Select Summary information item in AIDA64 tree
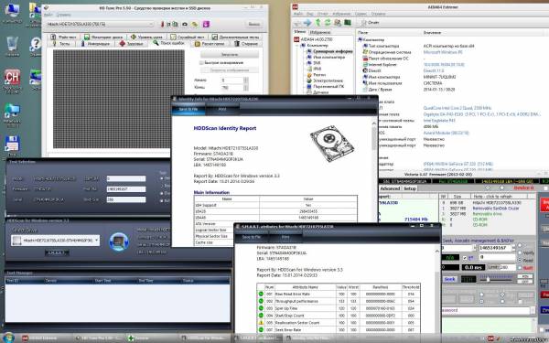 [332, 51]
